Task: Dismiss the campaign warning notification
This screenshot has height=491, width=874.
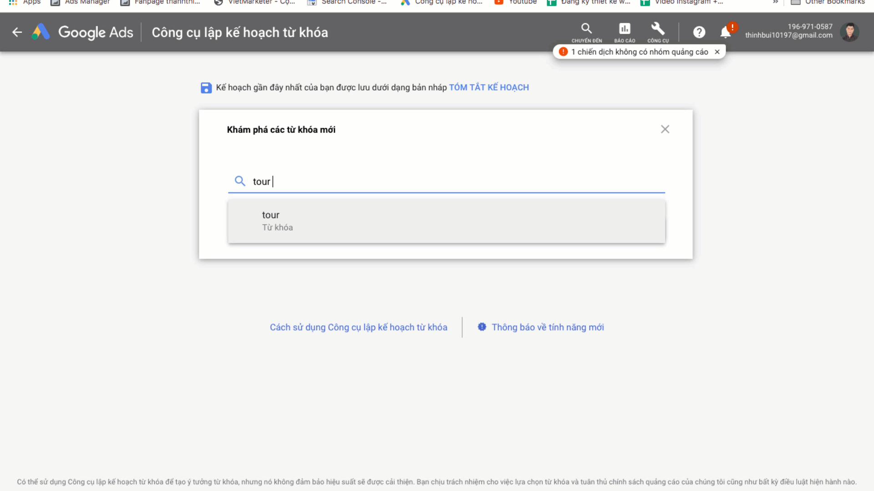Action: 717,52
